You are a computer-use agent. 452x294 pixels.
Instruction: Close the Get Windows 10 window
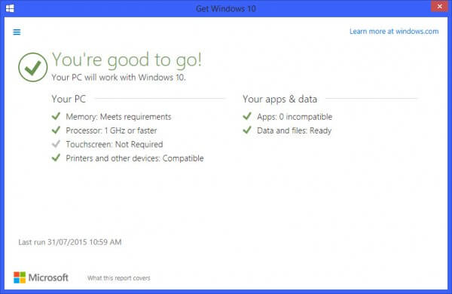[x=439, y=6]
